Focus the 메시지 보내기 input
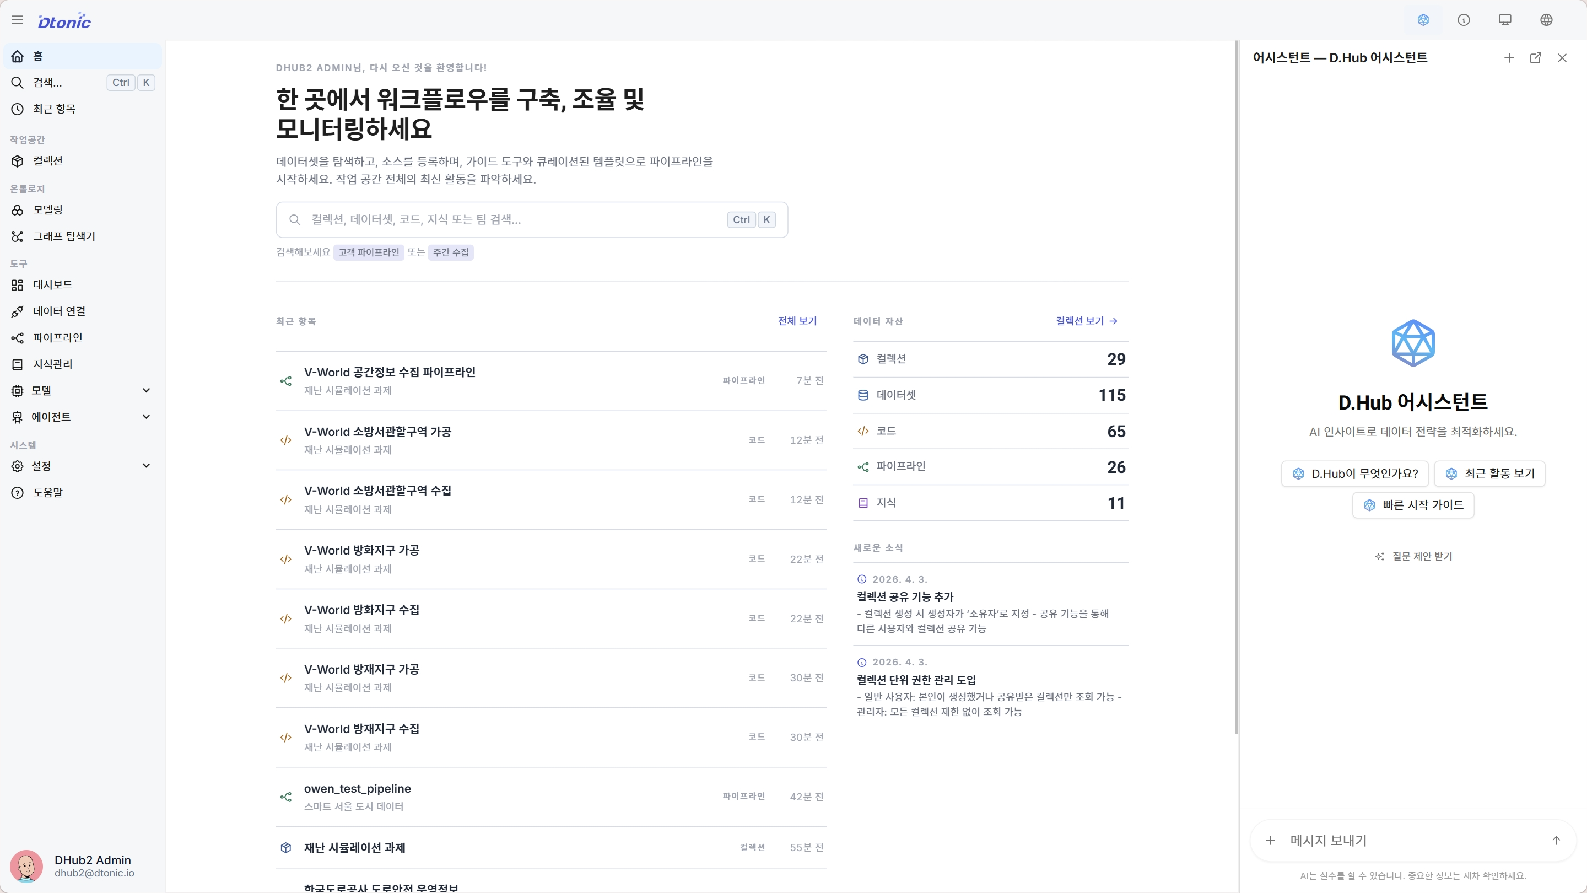 [1413, 841]
